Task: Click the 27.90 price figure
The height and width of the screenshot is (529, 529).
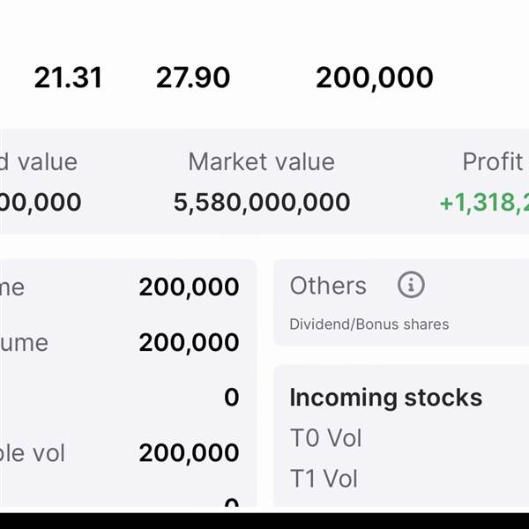Action: click(x=193, y=78)
